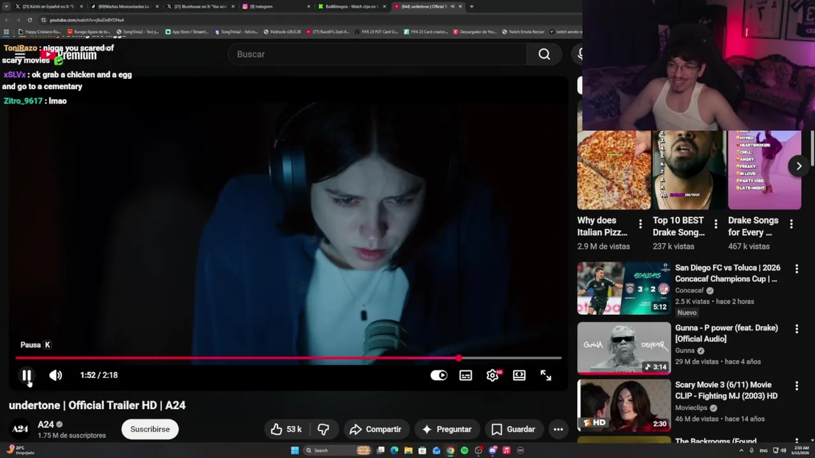Image resolution: width=815 pixels, height=458 pixels.
Task: Open Microsoft Edge from taskbar
Action: tap(394, 450)
